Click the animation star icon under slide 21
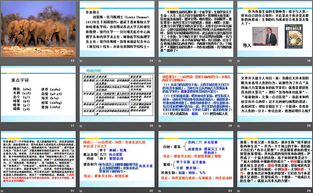The width and height of the screenshot is (313, 193). point(2,191)
